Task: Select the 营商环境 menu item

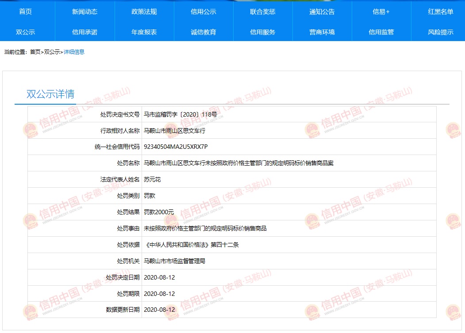Action: coord(322,32)
